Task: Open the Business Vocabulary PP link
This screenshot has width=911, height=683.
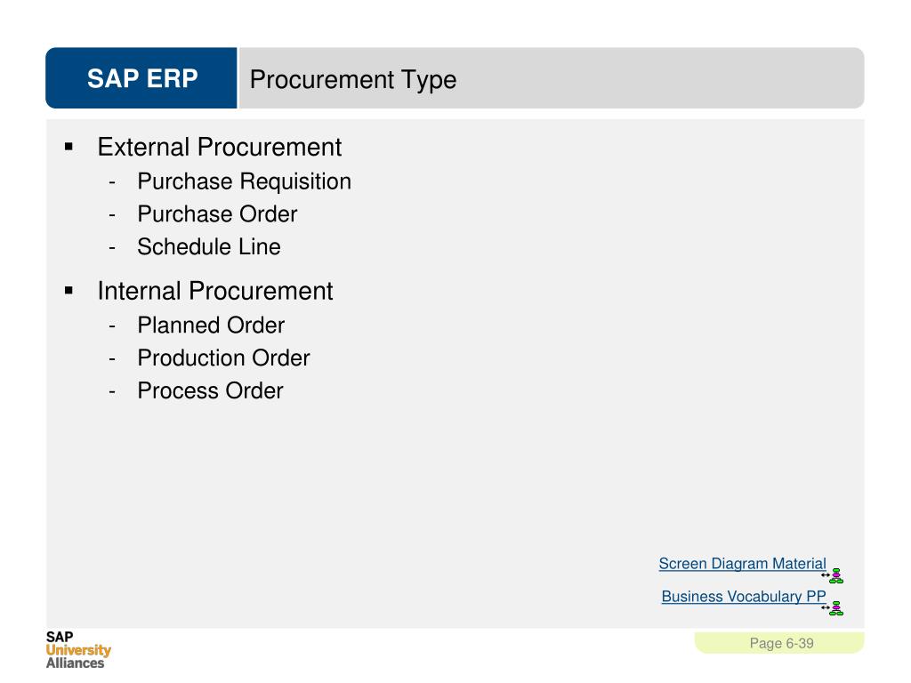Action: (x=743, y=597)
